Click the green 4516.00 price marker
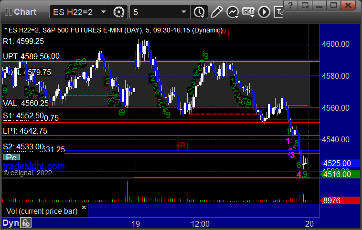The width and height of the screenshot is (362, 230). 340,174
